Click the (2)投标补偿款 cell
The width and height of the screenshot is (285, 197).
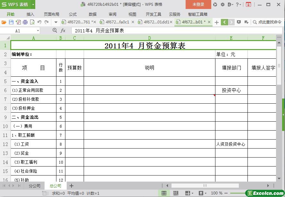33,99
